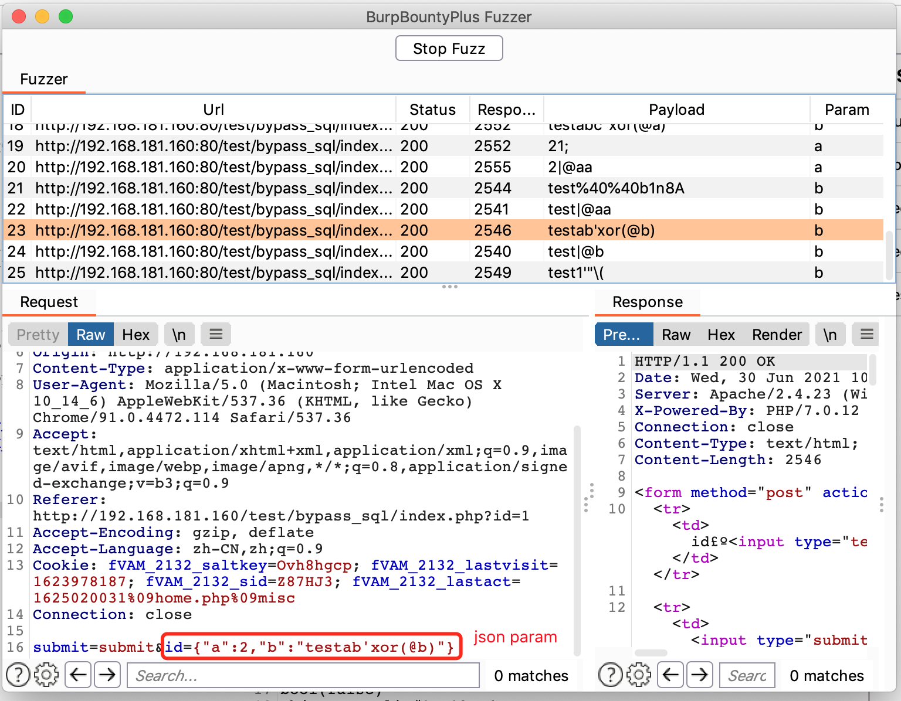This screenshot has height=701, width=901.
Task: Select row with payload 2|@aa
Action: click(443, 167)
